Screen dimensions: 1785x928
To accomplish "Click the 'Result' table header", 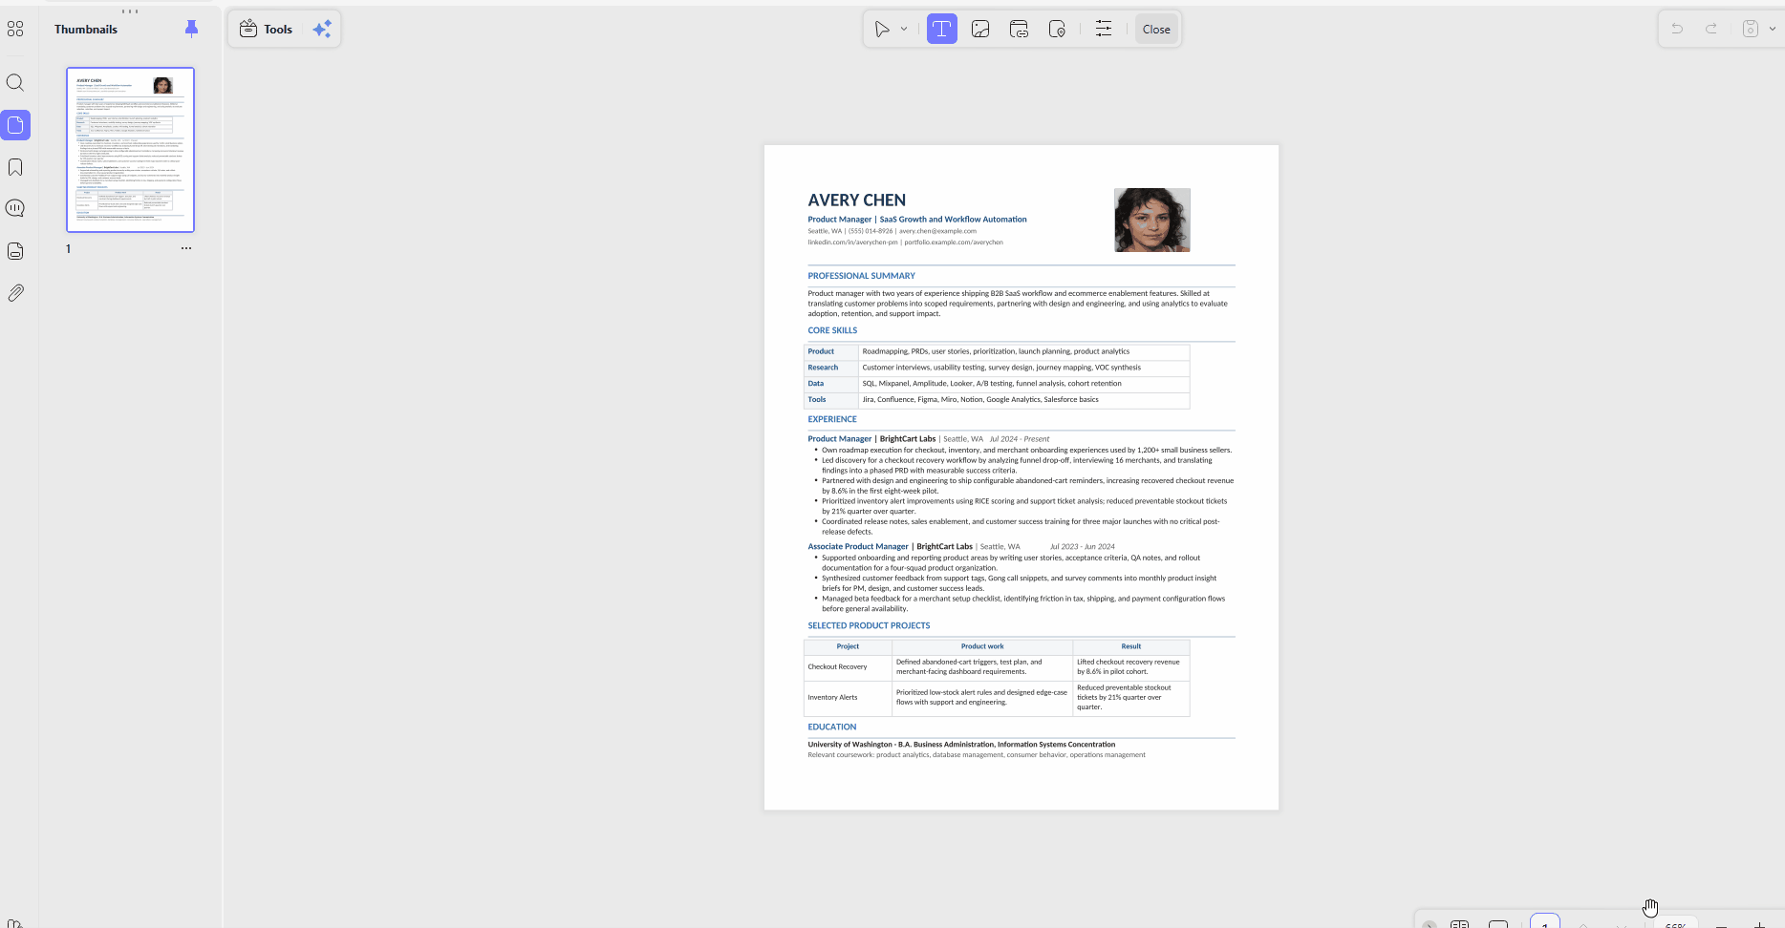I will (1131, 646).
